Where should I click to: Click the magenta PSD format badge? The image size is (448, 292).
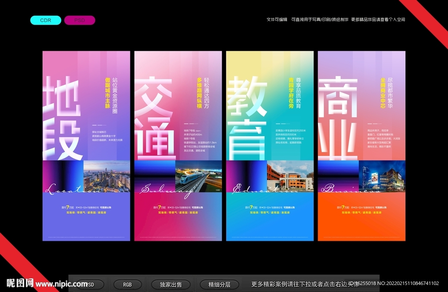coord(79,20)
